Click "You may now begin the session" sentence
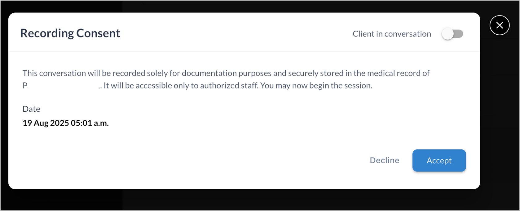520x211 pixels. (316, 86)
